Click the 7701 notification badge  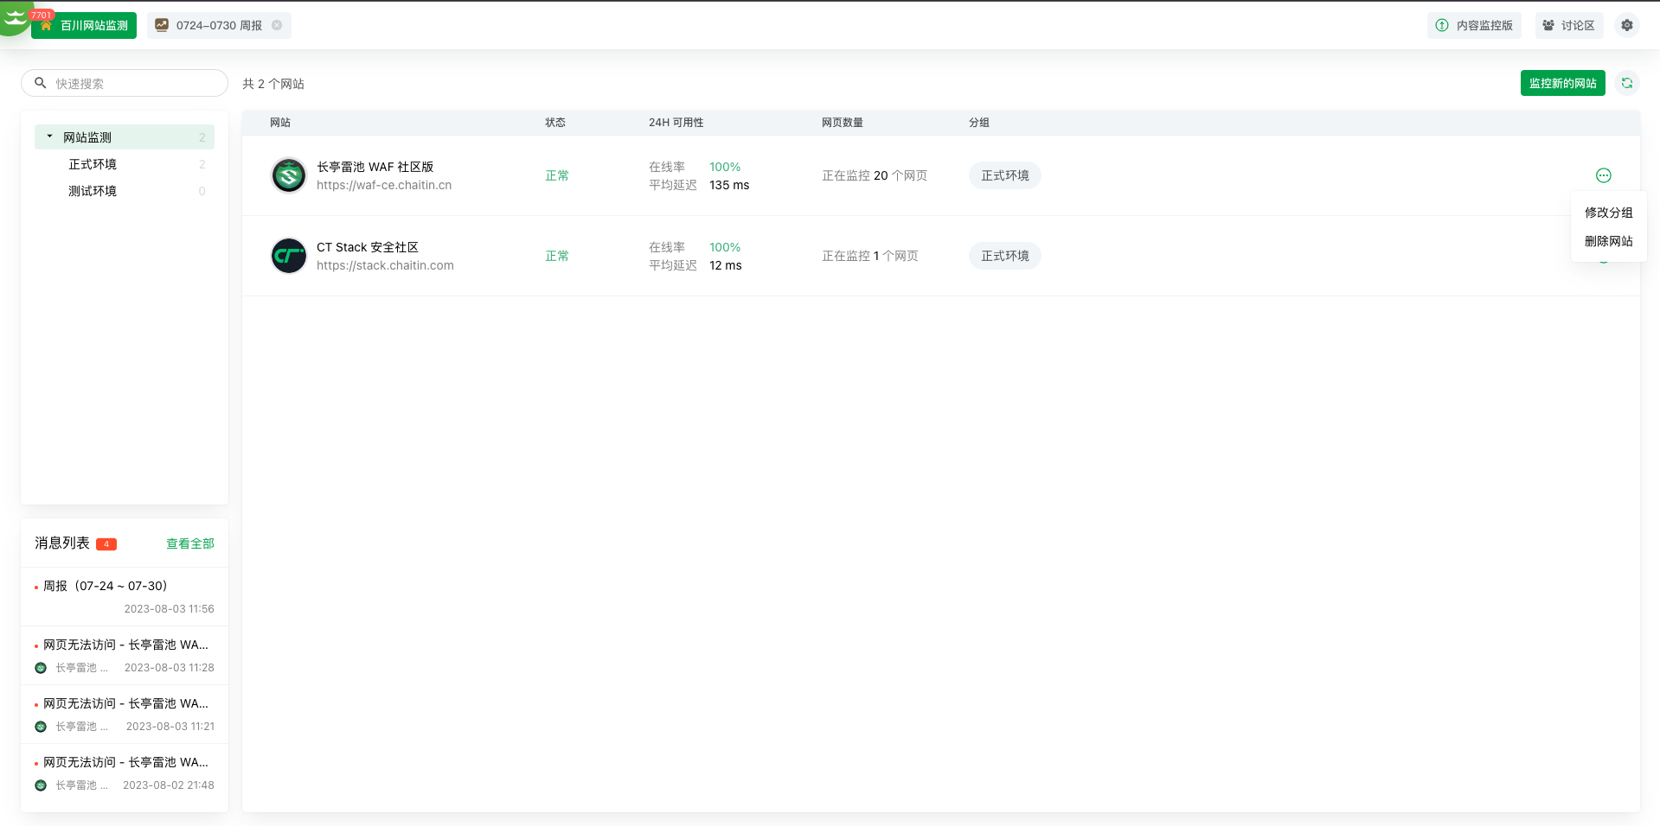tap(42, 15)
